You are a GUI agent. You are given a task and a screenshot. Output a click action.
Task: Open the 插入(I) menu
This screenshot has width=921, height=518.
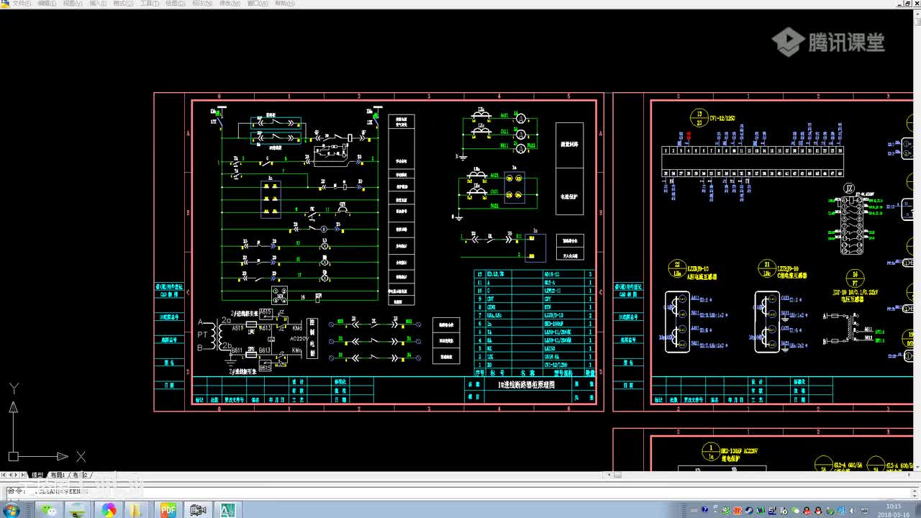coord(98,4)
